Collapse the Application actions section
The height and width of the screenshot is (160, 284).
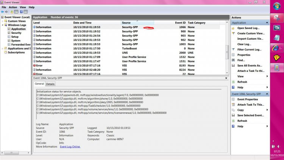pos(267,23)
